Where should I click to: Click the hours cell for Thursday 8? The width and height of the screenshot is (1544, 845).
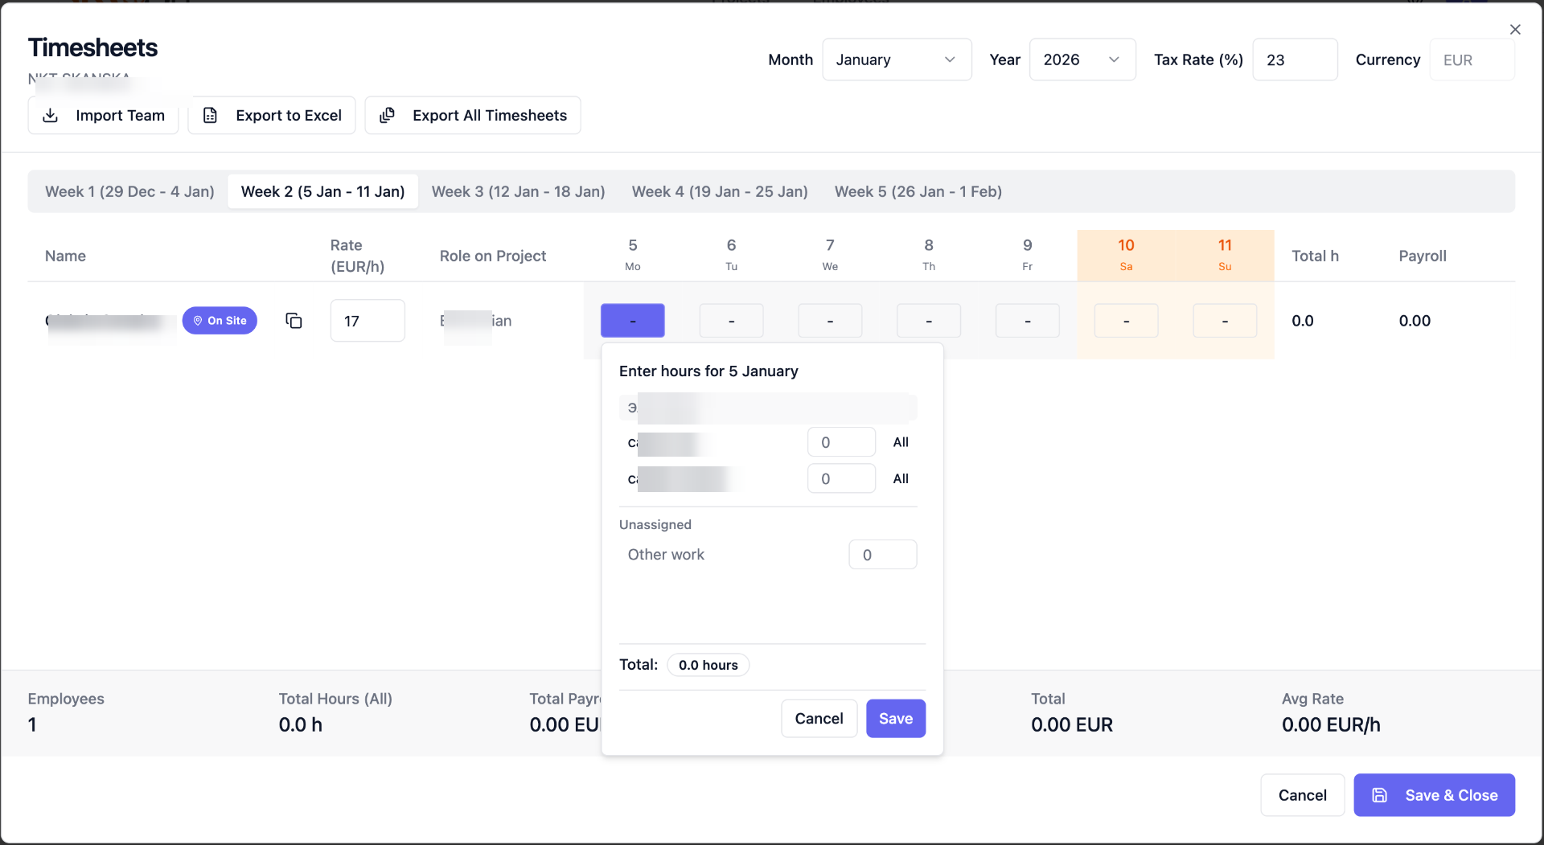pos(929,321)
